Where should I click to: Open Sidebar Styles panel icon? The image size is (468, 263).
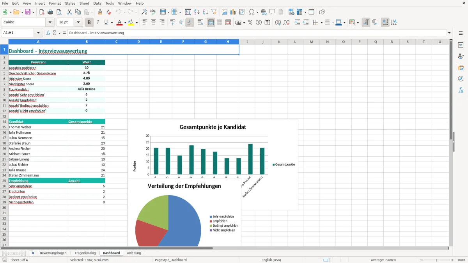(x=461, y=56)
